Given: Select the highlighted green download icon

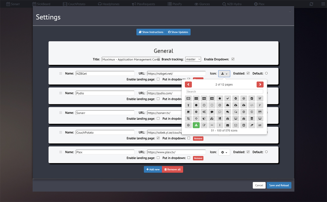Looking at the screenshot, I should click(196, 125).
